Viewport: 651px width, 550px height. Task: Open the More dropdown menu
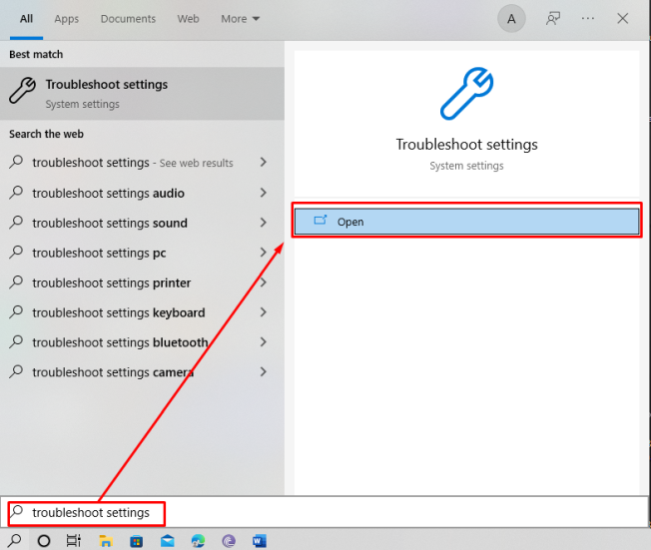[240, 19]
